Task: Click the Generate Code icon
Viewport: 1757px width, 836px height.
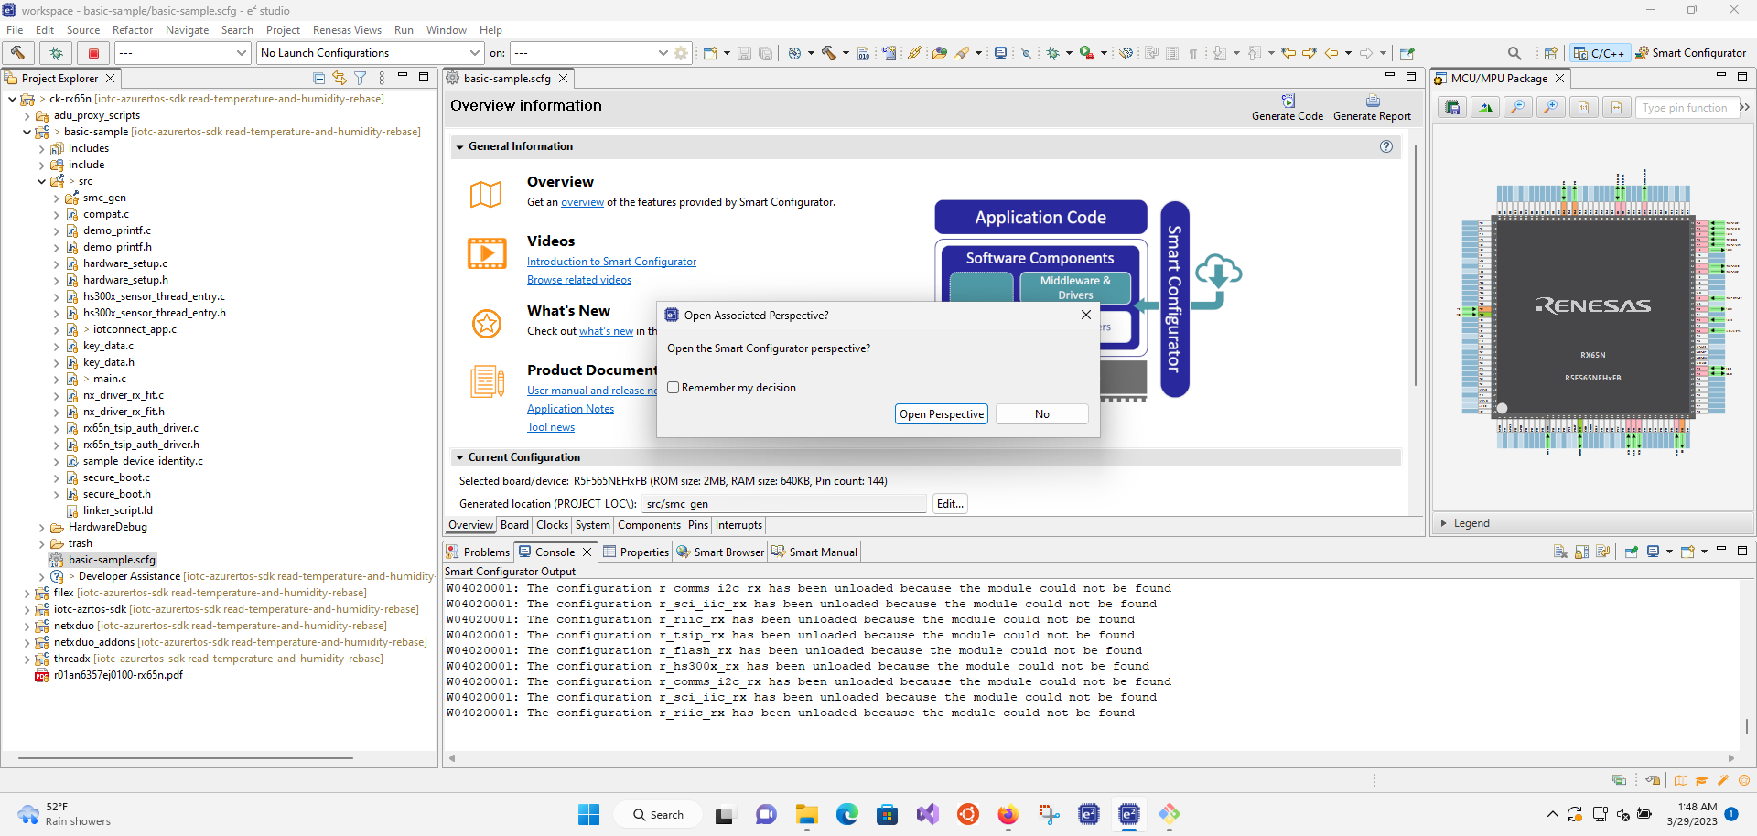Action: point(1288,101)
